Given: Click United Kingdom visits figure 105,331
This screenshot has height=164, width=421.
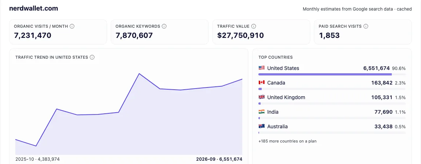Looking at the screenshot, I should pyautogui.click(x=382, y=97).
